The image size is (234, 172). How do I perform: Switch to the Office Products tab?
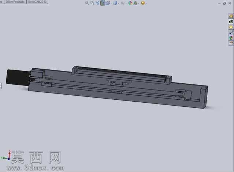[15, 2]
